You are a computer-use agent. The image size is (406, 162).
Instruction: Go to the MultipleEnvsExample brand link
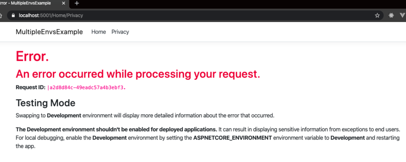pos(49,32)
